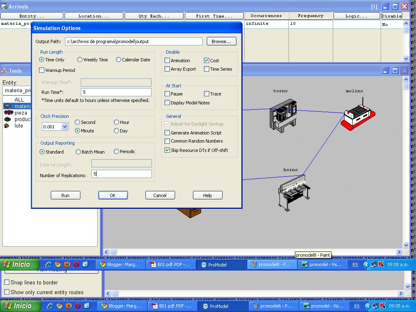Screen dimensions: 416x312
Task: Click the Browse button for Output Path
Action: pyautogui.click(x=221, y=41)
